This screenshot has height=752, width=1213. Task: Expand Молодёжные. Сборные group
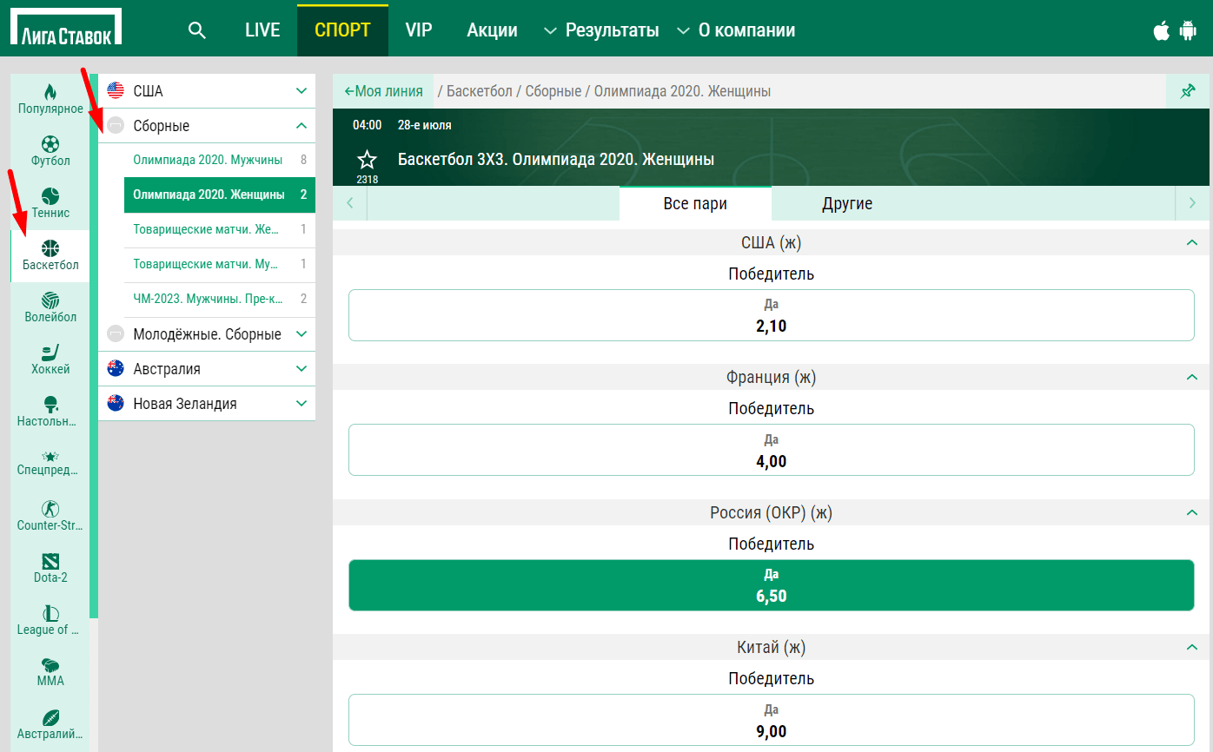click(207, 334)
